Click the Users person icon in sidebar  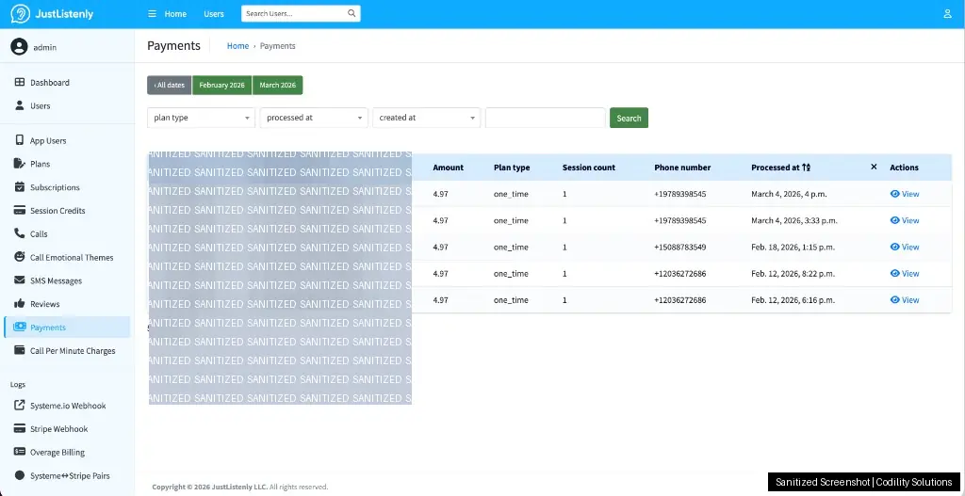tap(20, 105)
